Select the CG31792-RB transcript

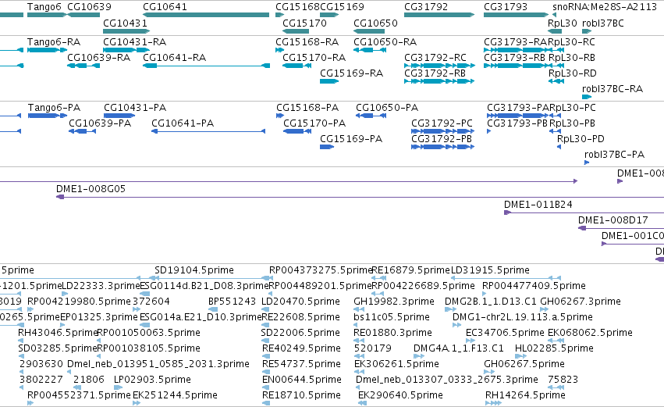439,81
